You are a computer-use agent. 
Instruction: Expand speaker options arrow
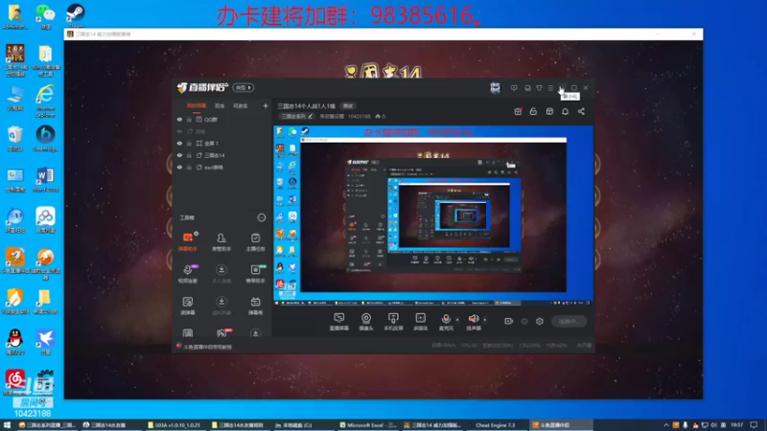click(485, 320)
